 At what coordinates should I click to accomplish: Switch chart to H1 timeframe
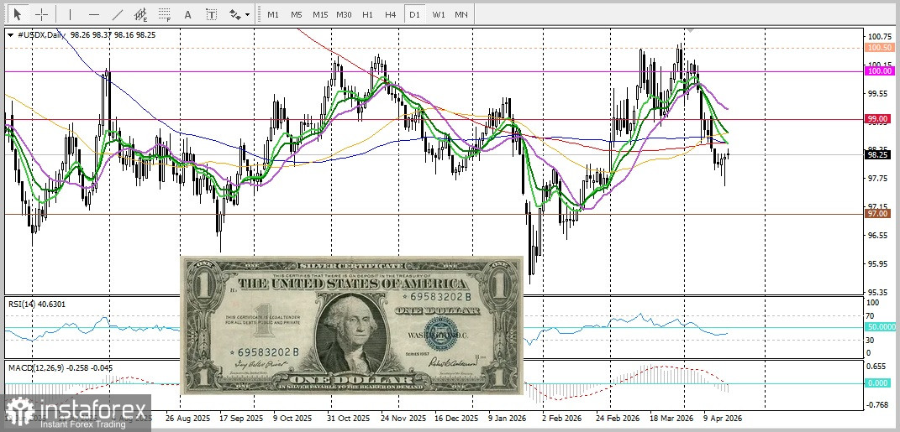pyautogui.click(x=368, y=14)
